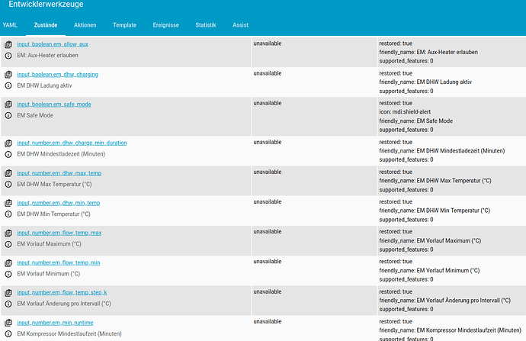Viewport: 526px width, 341px height.
Task: Open the Statistik tab
Action: click(x=206, y=25)
